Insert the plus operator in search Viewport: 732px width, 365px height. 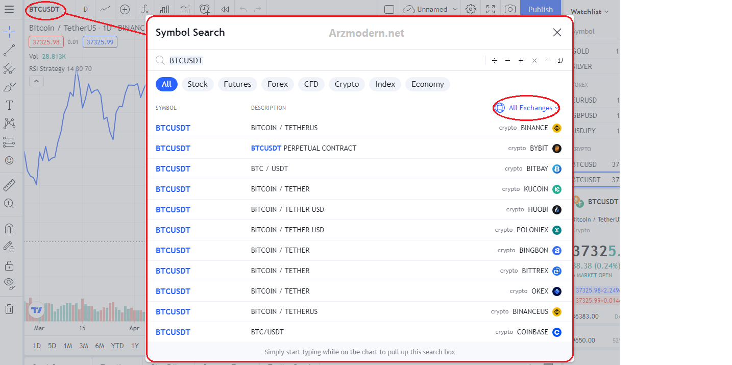coord(521,60)
